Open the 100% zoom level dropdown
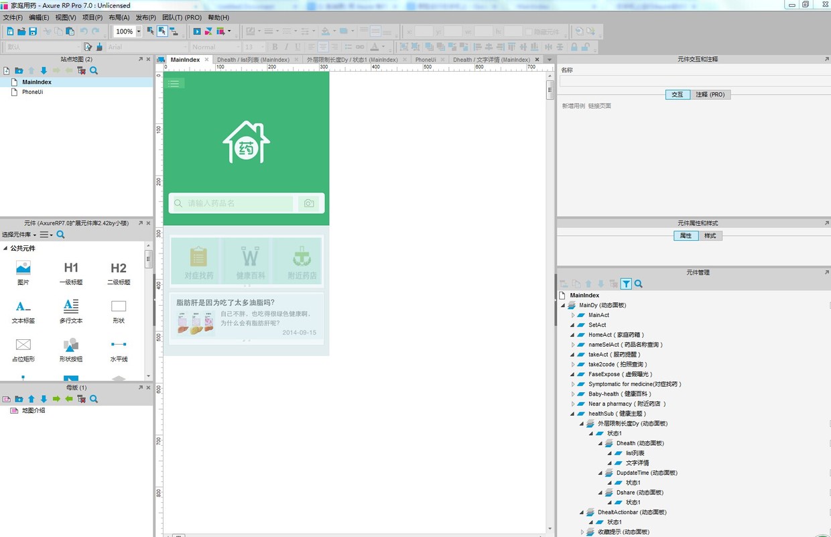 pos(139,32)
